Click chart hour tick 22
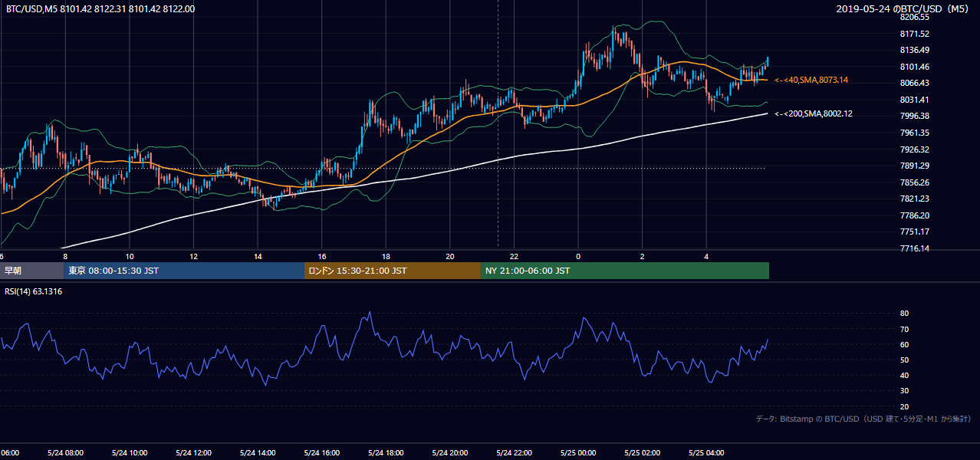 click(514, 257)
